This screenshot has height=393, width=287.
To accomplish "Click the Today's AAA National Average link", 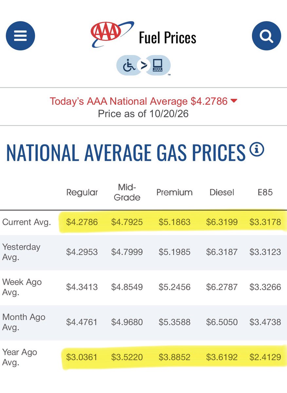I will [138, 101].
